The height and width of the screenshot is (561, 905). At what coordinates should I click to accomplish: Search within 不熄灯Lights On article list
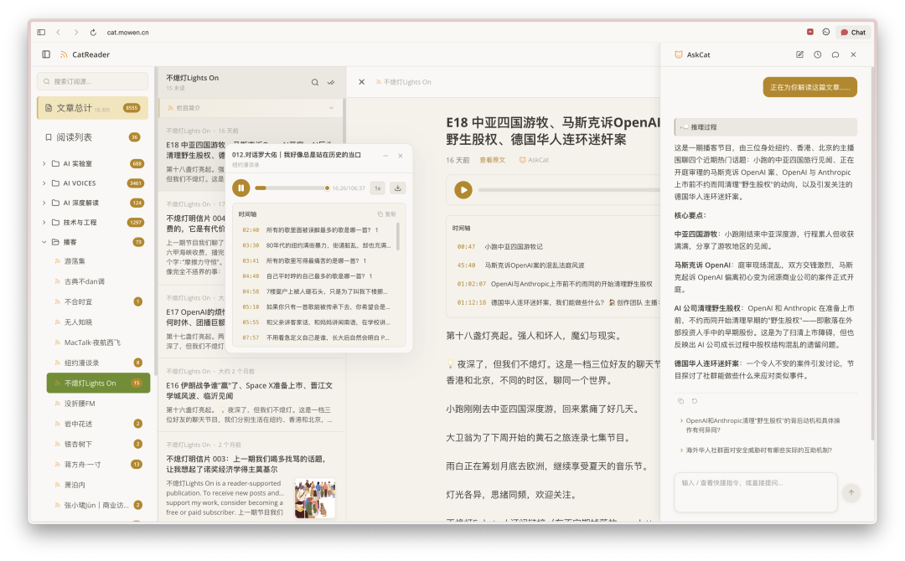[314, 82]
